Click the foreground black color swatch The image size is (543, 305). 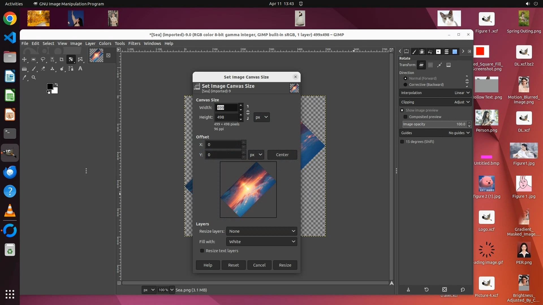[49, 86]
